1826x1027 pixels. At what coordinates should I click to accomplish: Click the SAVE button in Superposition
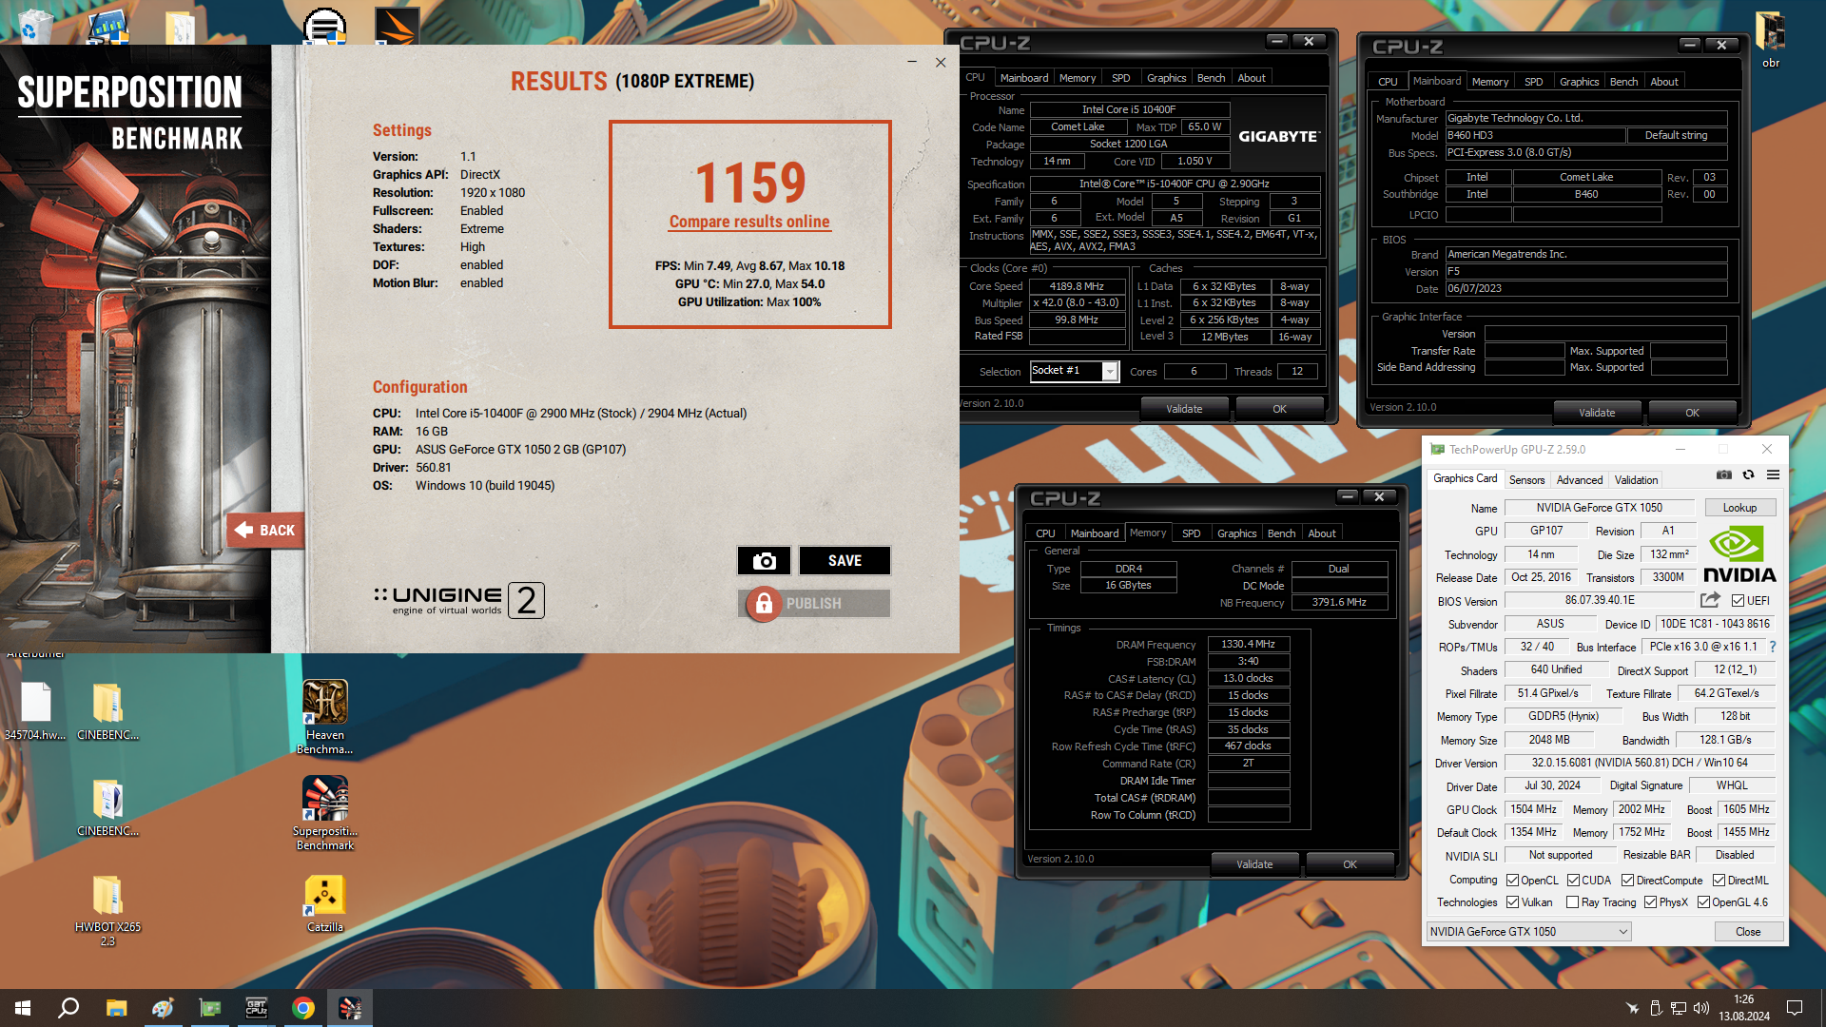tap(845, 561)
